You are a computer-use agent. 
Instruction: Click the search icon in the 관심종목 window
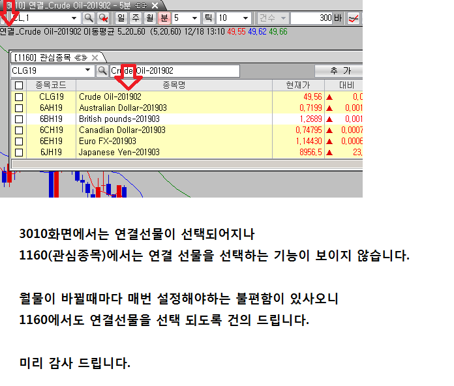(x=102, y=70)
